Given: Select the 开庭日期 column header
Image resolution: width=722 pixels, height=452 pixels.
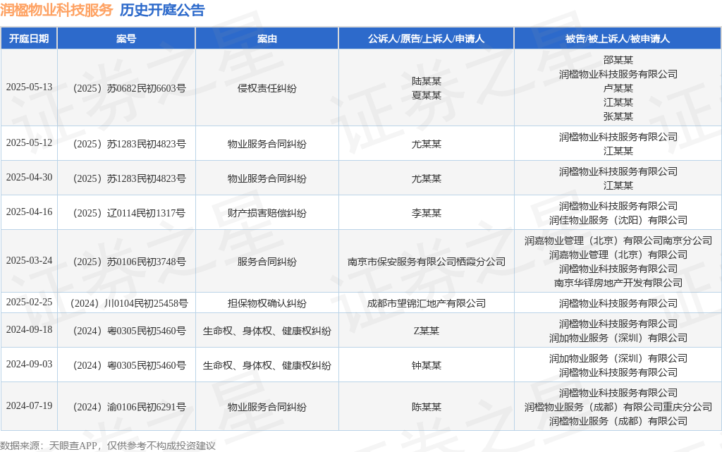Looking at the screenshot, I should (x=29, y=39).
